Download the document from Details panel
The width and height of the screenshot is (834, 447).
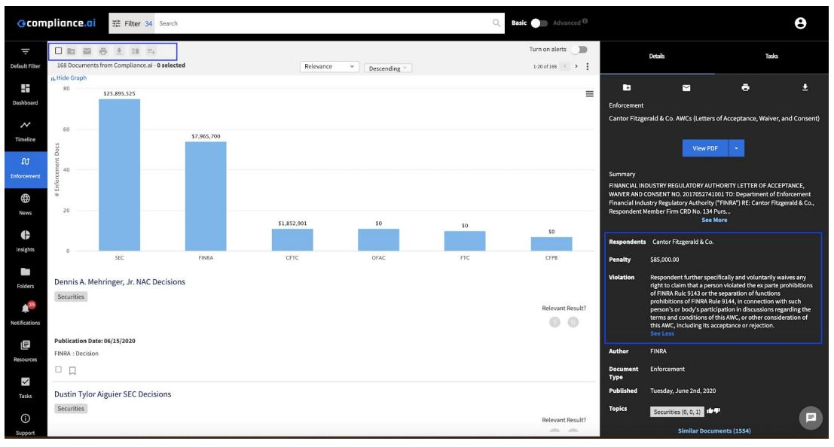click(x=805, y=88)
